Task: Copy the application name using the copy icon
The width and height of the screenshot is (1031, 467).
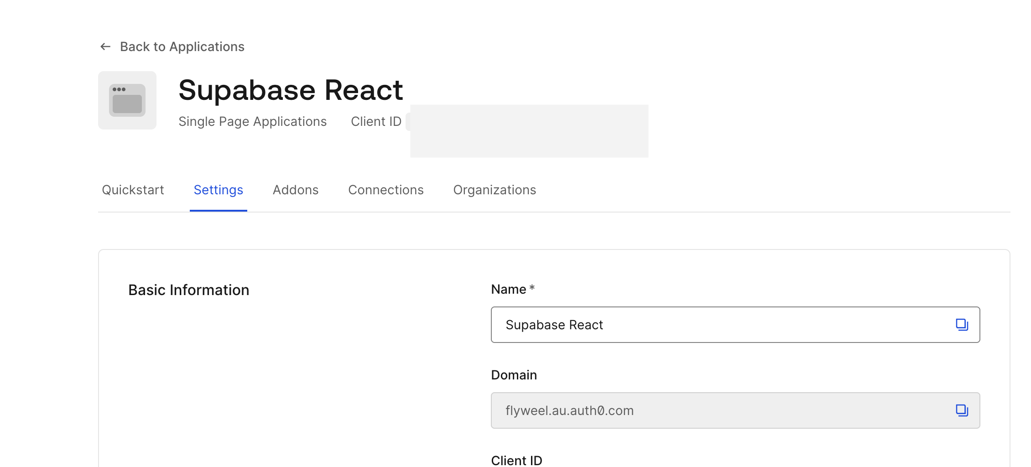Action: tap(962, 324)
